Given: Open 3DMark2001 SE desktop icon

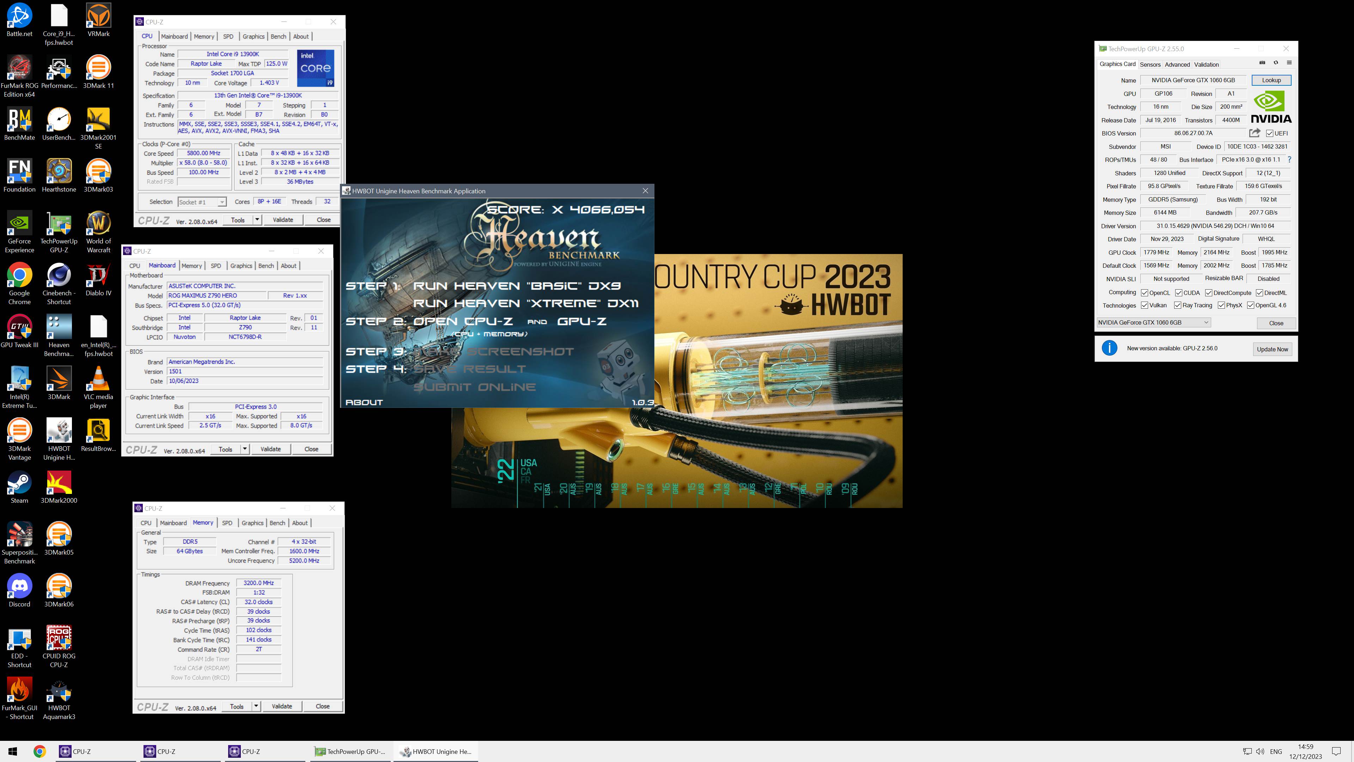Looking at the screenshot, I should 98,128.
